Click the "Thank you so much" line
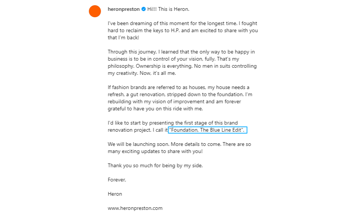The image size is (357, 214). pyautogui.click(x=155, y=165)
